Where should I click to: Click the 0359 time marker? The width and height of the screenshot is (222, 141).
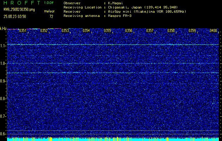(x=192, y=31)
